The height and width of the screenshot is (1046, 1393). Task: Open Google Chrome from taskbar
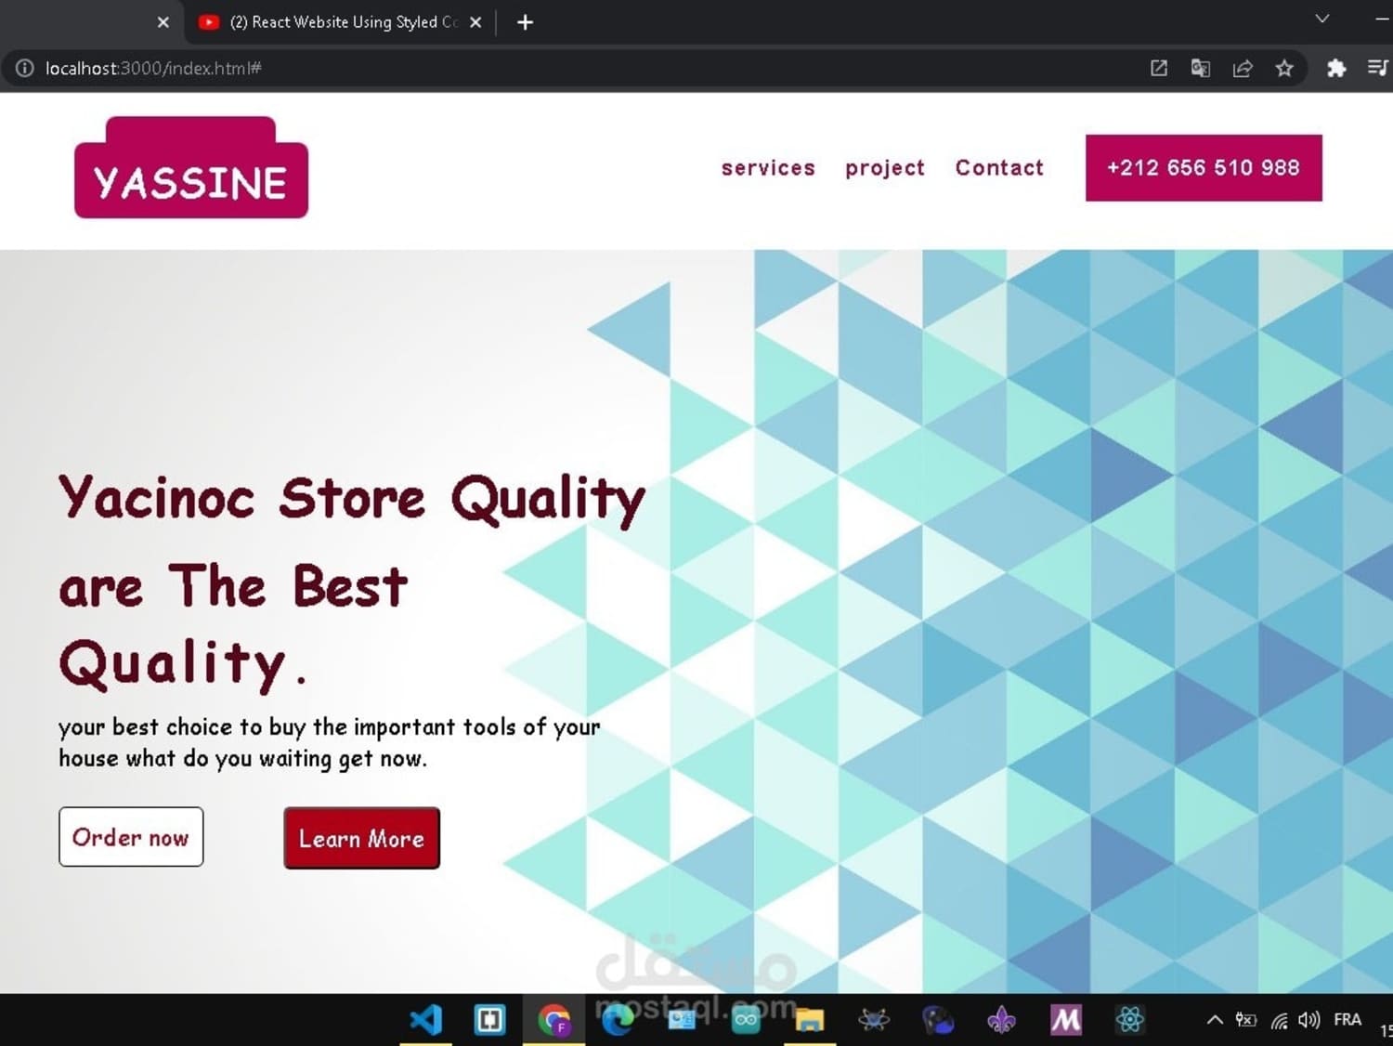(x=554, y=1021)
